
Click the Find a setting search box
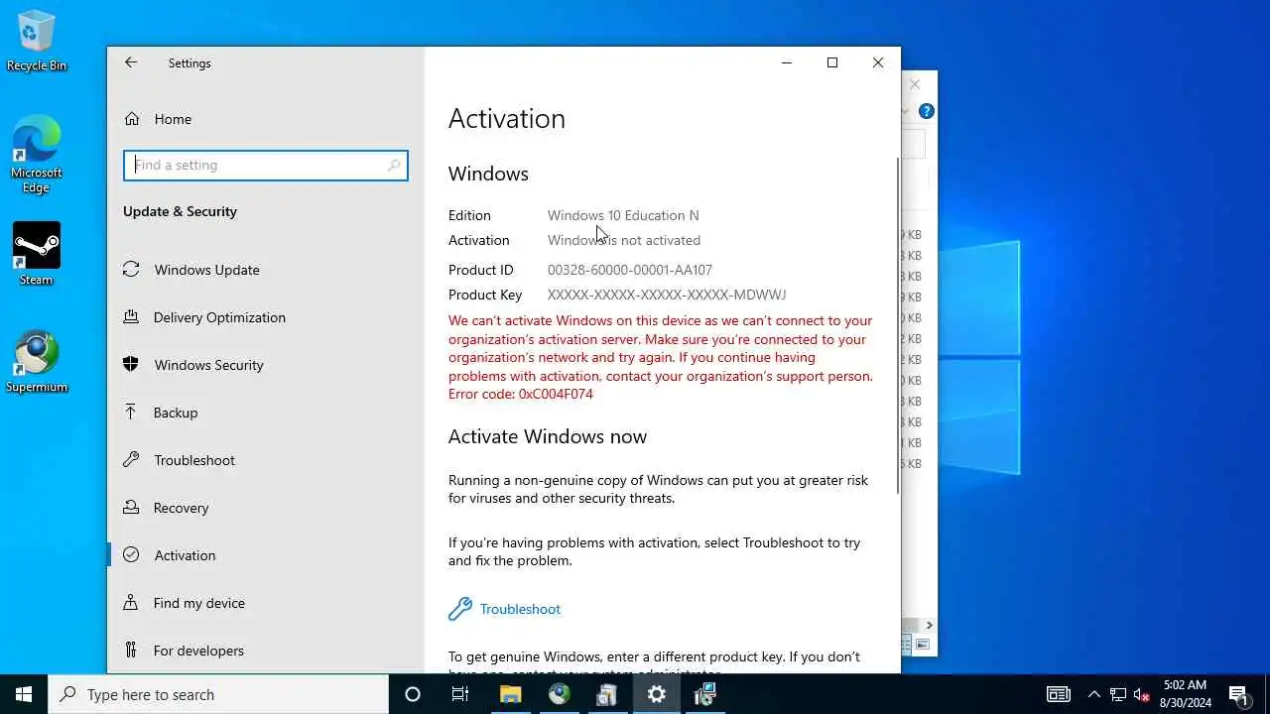pos(265,166)
